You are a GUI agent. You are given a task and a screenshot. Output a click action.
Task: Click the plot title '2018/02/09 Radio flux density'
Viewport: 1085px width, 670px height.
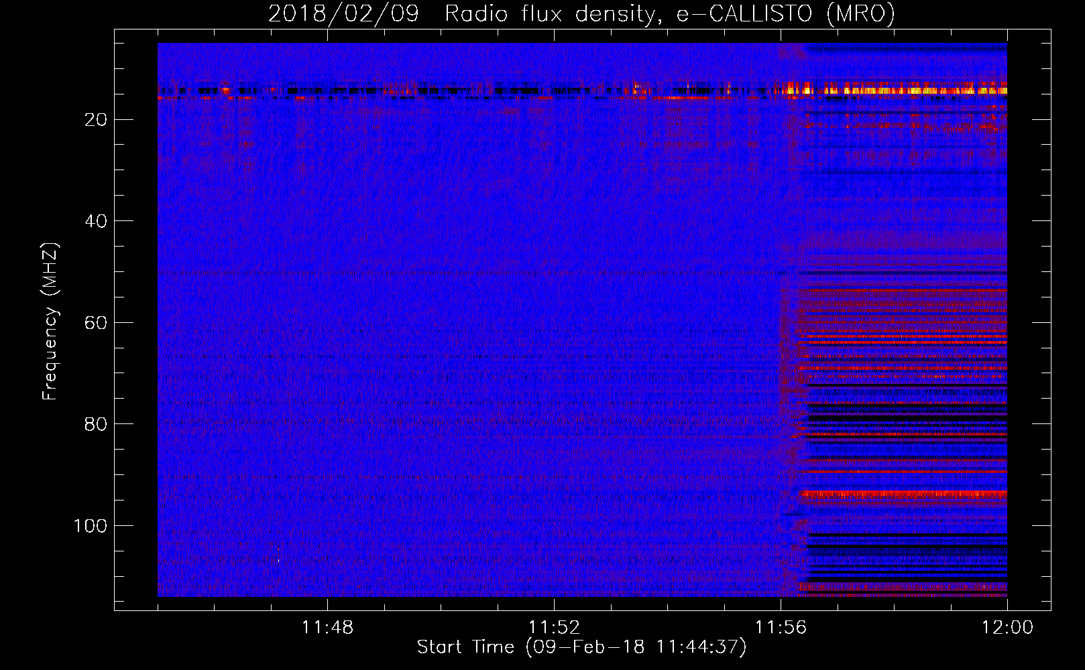(582, 13)
